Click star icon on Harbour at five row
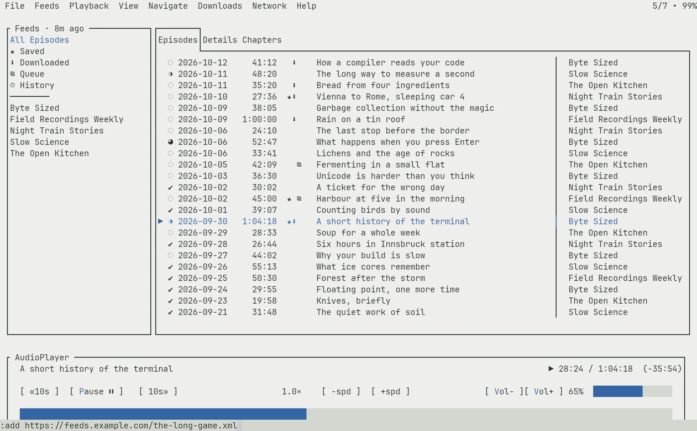Viewport: 697px width, 431px height. click(289, 199)
